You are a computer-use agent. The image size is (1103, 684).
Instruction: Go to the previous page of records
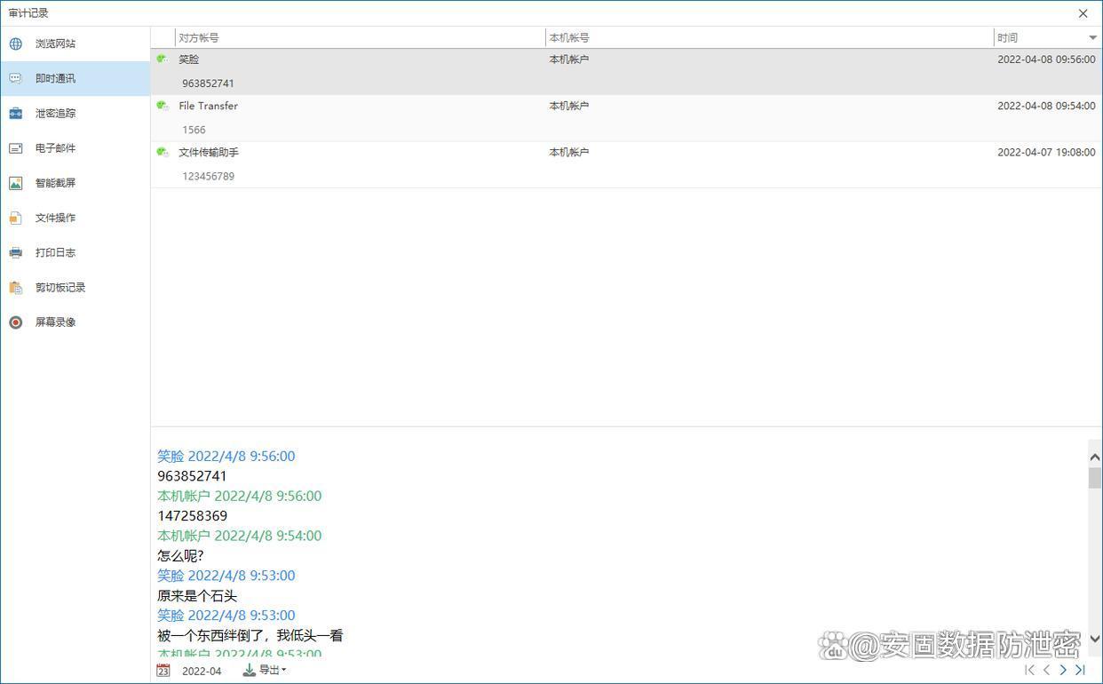click(x=1046, y=670)
